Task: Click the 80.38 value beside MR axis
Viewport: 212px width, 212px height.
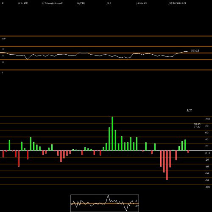Action: pyautogui.click(x=197, y=124)
